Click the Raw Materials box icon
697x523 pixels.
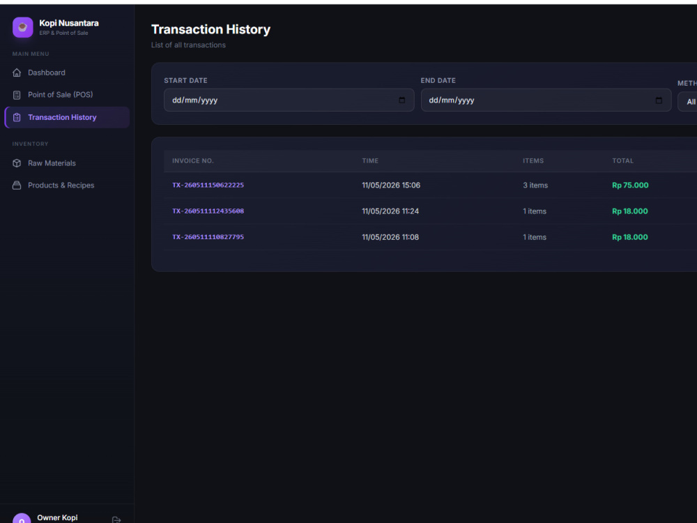point(17,163)
